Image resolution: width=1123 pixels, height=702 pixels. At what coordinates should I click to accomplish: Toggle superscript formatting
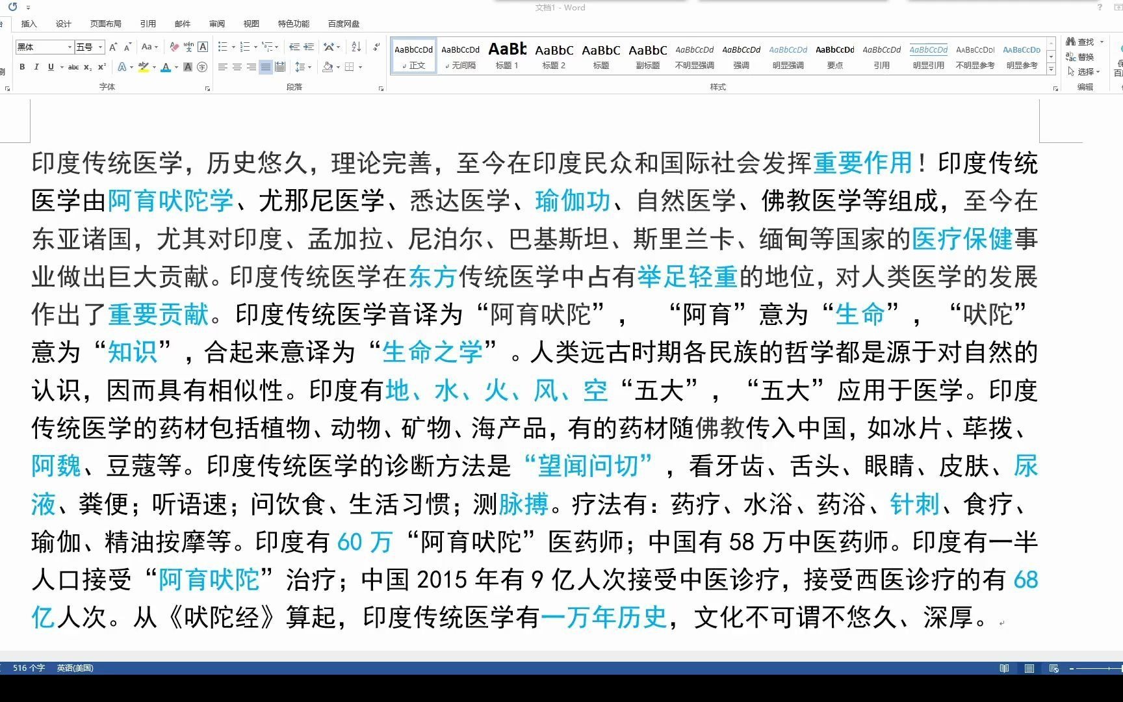[x=102, y=67]
